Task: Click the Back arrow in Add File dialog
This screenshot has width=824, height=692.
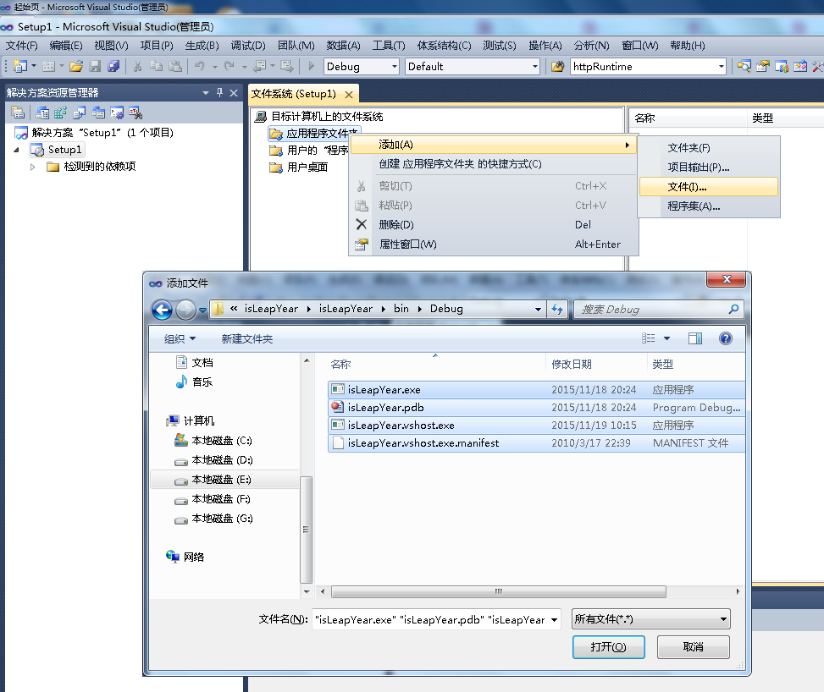Action: (x=162, y=310)
